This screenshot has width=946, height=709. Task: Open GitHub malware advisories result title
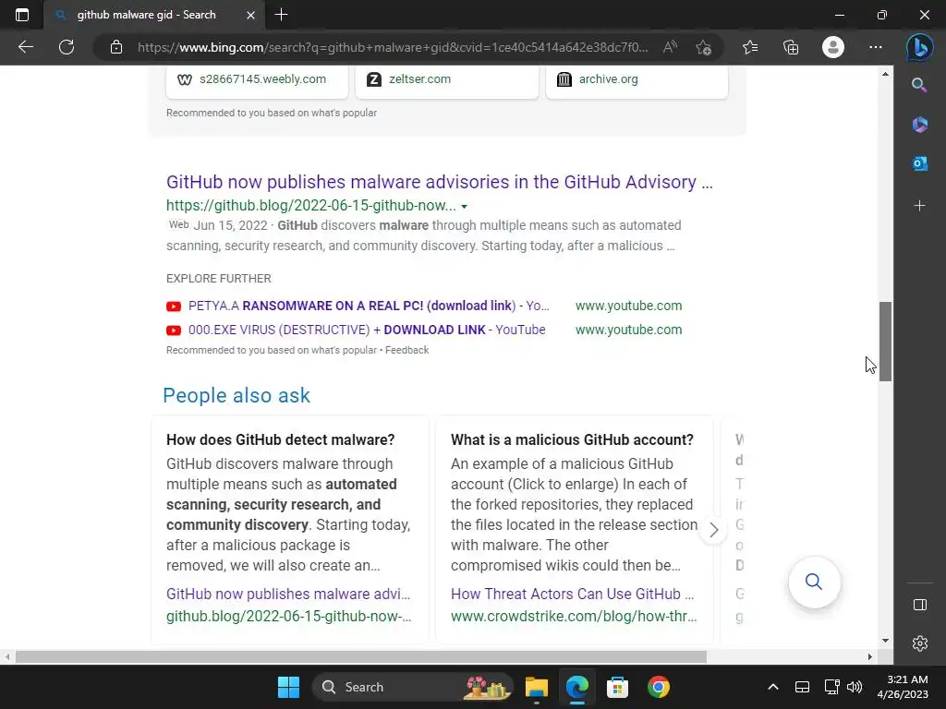[439, 182]
